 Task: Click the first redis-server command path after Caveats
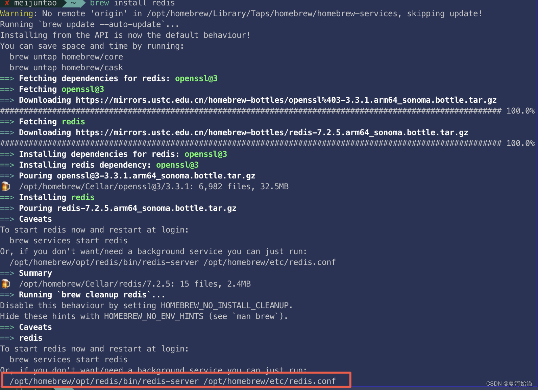pyautogui.click(x=173, y=262)
